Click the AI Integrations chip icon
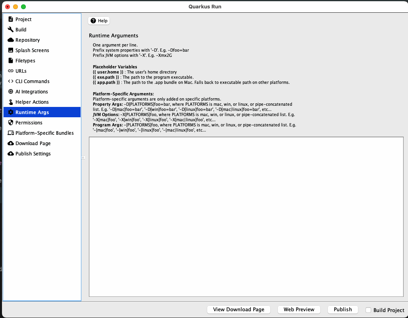 (11, 91)
